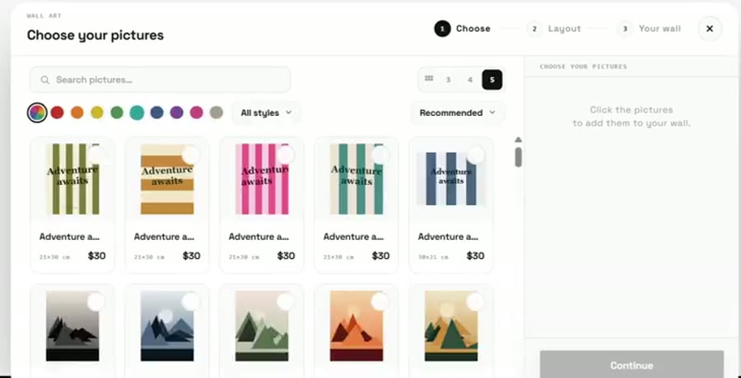Filter by grey color swatch
This screenshot has width=741, height=378.
217,113
